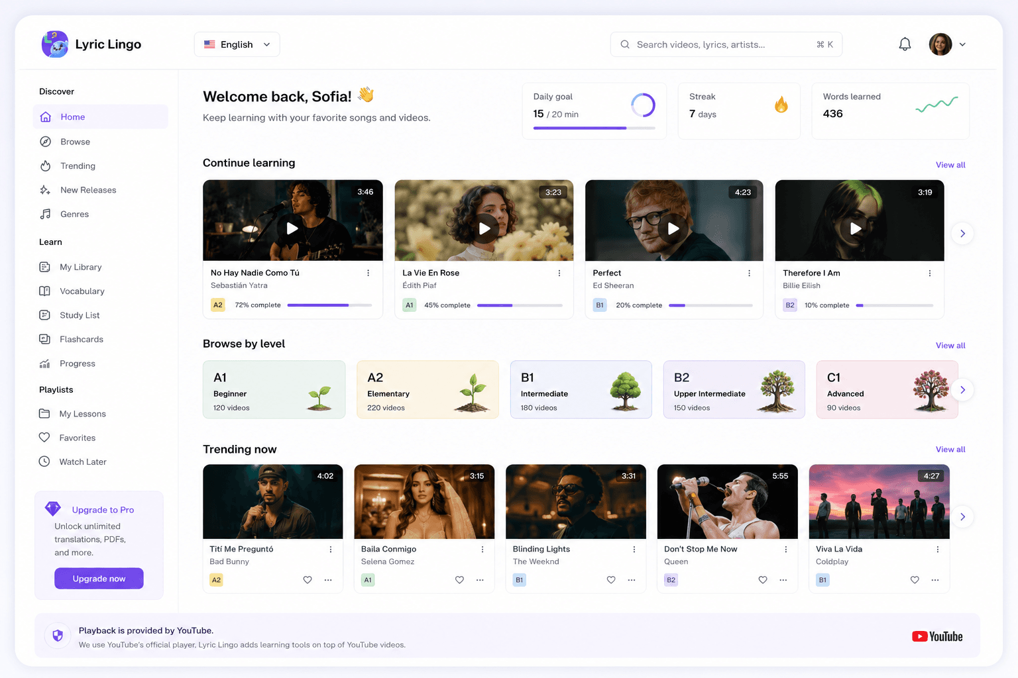Image resolution: width=1018 pixels, height=678 pixels.
Task: Open the vertical dots menu on Tití Me Preguntó
Action: coord(331,550)
